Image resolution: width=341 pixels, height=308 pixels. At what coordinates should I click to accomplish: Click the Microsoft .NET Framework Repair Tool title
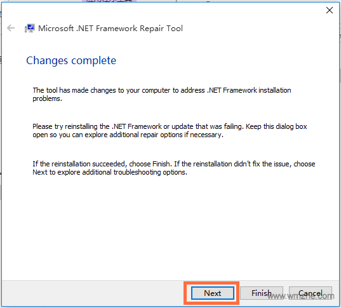click(x=110, y=29)
